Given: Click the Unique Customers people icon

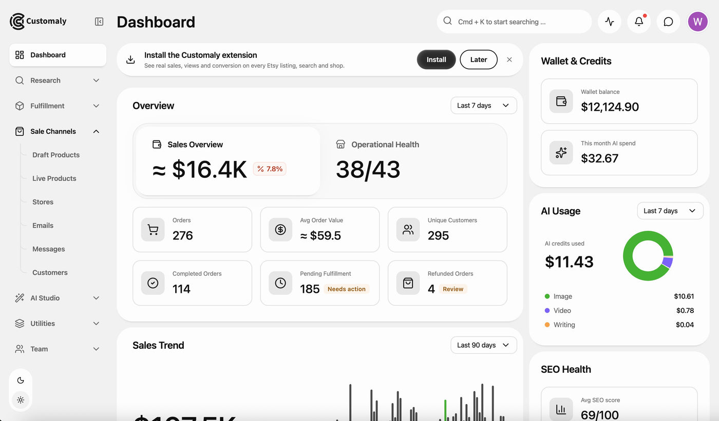Looking at the screenshot, I should click(x=408, y=230).
